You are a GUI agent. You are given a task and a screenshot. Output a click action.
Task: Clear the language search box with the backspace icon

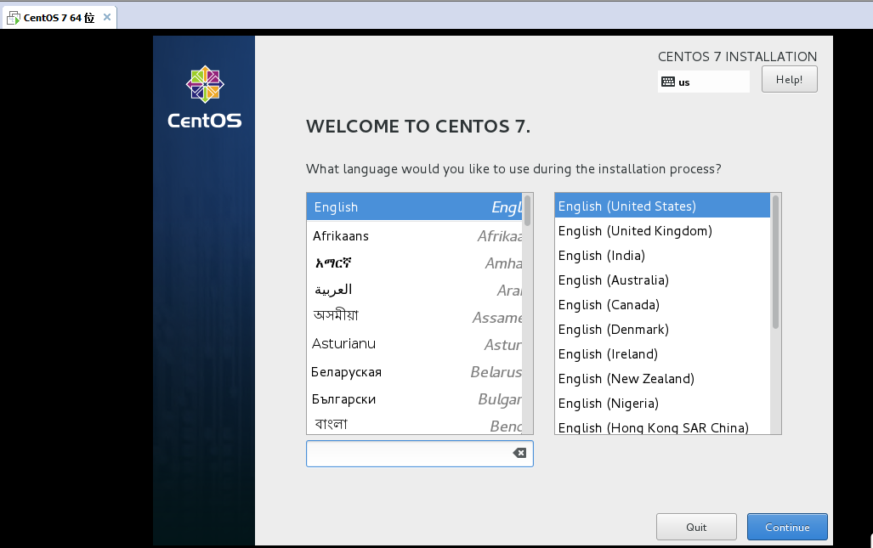[519, 453]
